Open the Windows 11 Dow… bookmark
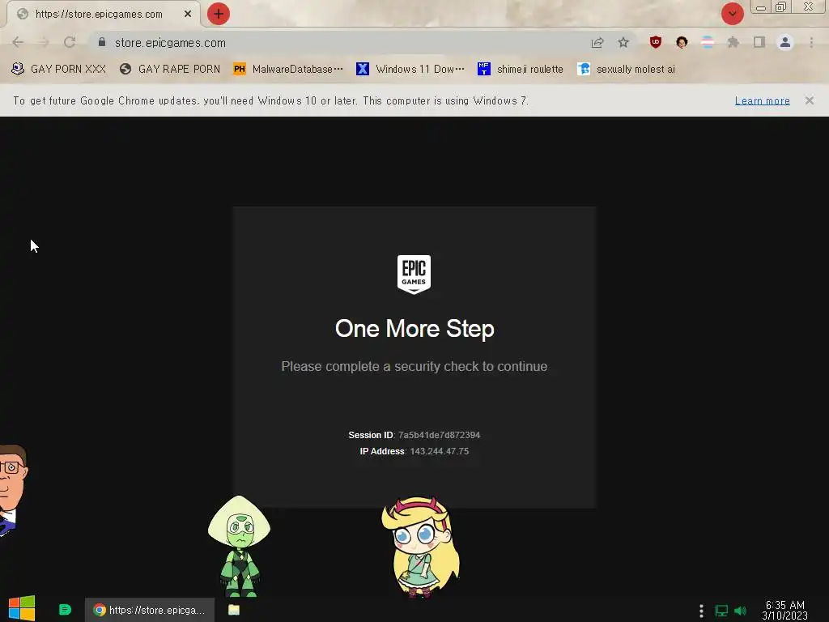 410,70
